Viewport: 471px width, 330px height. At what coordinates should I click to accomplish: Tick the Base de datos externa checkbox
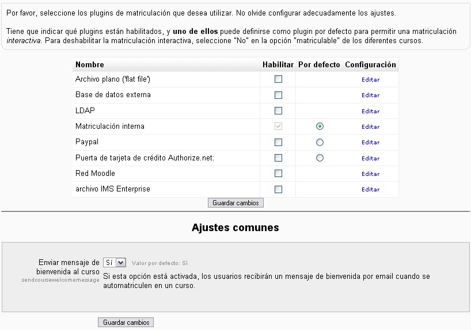pyautogui.click(x=279, y=95)
